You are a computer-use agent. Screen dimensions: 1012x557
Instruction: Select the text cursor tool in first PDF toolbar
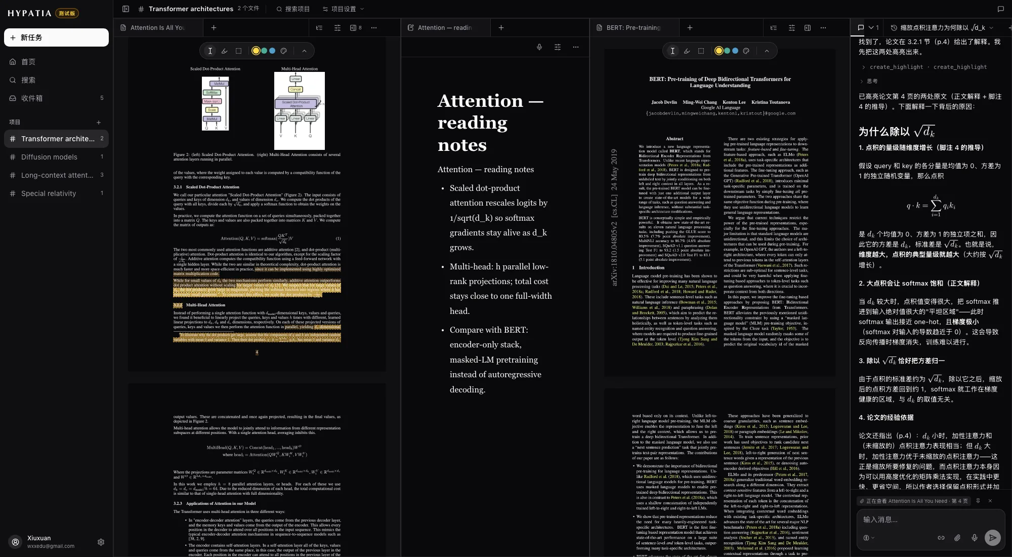tap(210, 51)
